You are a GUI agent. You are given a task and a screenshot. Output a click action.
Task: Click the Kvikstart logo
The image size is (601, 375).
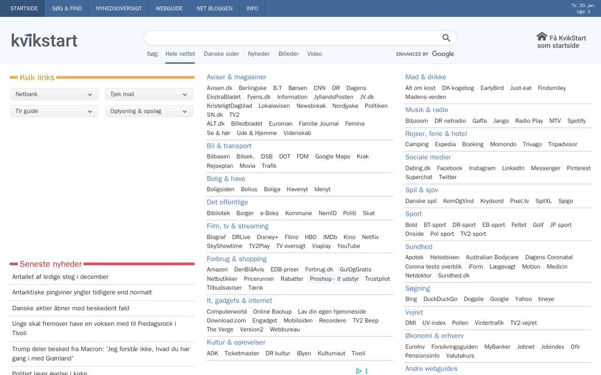tap(45, 40)
